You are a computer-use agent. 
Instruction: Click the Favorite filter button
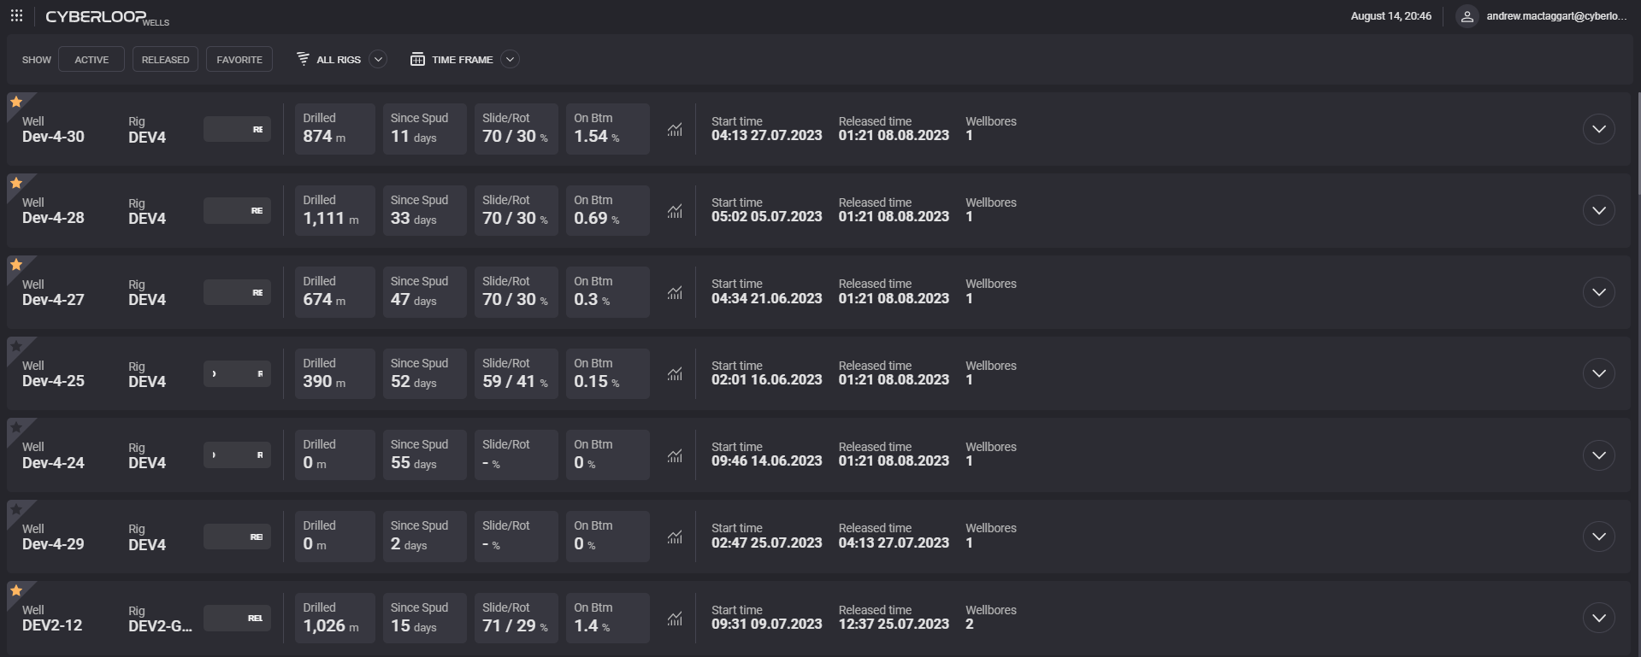pos(239,60)
